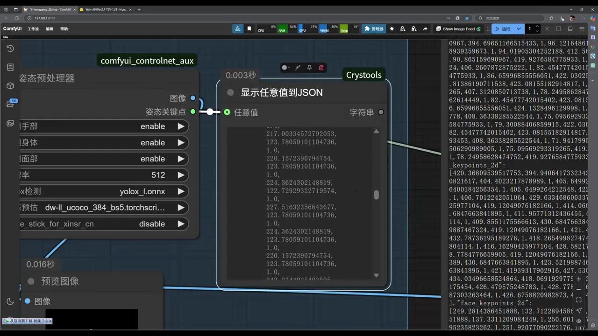Image resolution: width=598 pixels, height=336 pixels.
Task: Toggle the 面部 enable widget
Action: pos(181,159)
